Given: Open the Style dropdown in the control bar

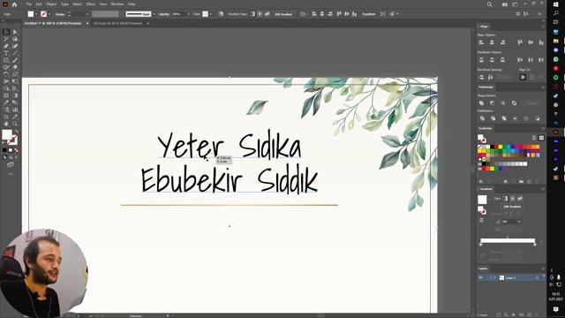Looking at the screenshot, I should [211, 14].
